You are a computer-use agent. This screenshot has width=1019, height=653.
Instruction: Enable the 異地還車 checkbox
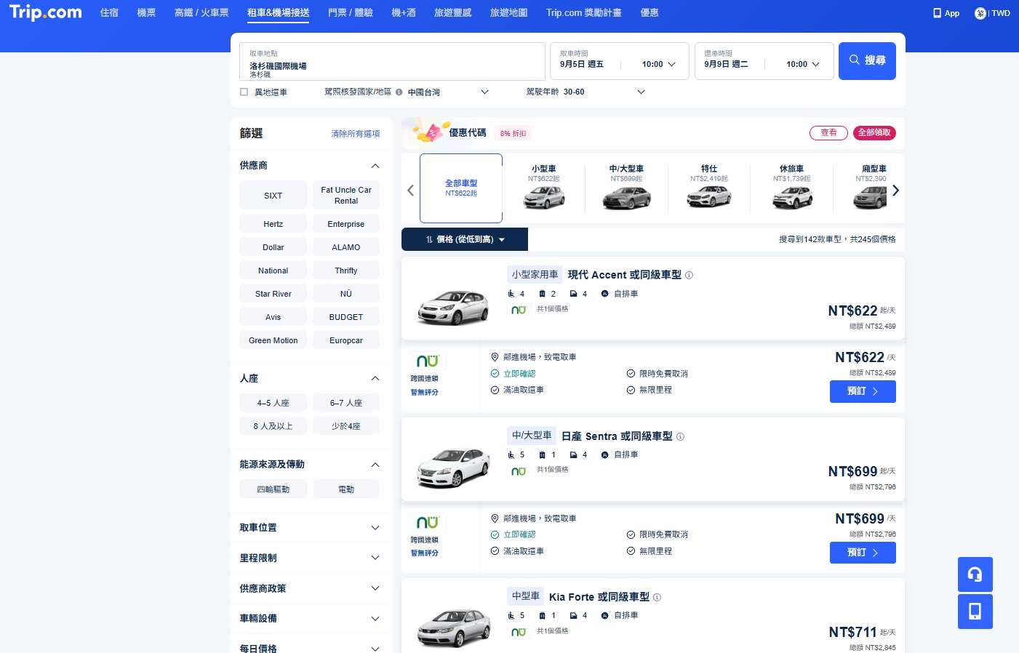tap(244, 92)
